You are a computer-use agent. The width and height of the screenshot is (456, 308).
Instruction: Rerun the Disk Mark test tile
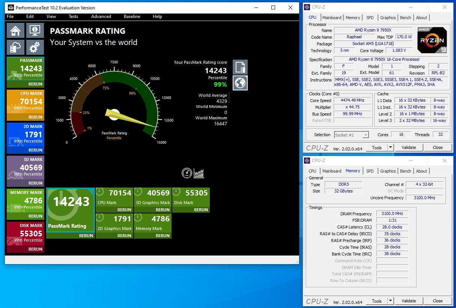coord(201,210)
